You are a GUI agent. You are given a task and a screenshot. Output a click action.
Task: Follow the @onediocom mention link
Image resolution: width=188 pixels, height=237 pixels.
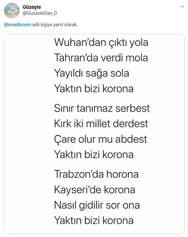coord(17,24)
